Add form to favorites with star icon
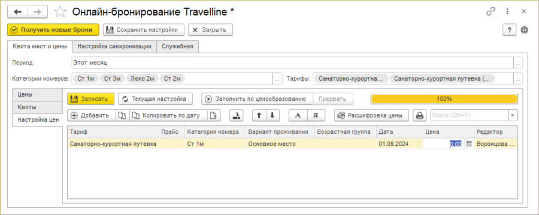Screen dimensions: 539x215 (x=60, y=12)
